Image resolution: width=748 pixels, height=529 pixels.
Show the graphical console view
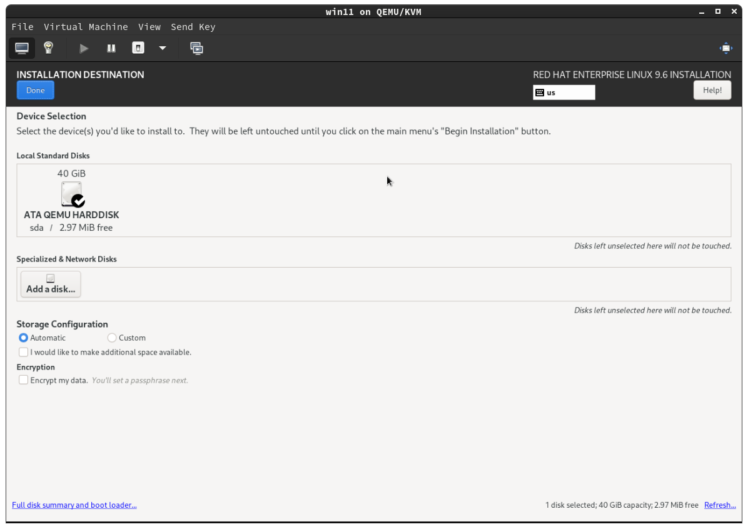pos(22,48)
